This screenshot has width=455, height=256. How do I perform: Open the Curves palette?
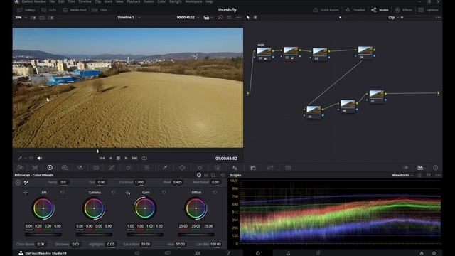112,168
